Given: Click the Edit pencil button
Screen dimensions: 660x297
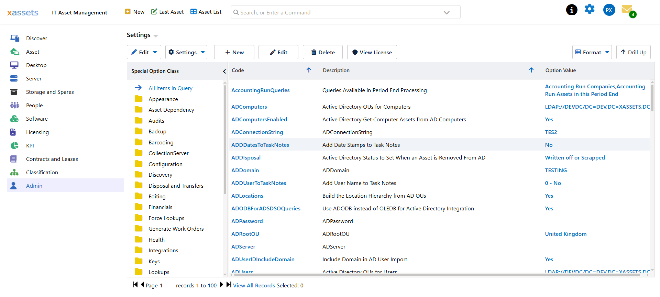Looking at the screenshot, I should point(278,52).
